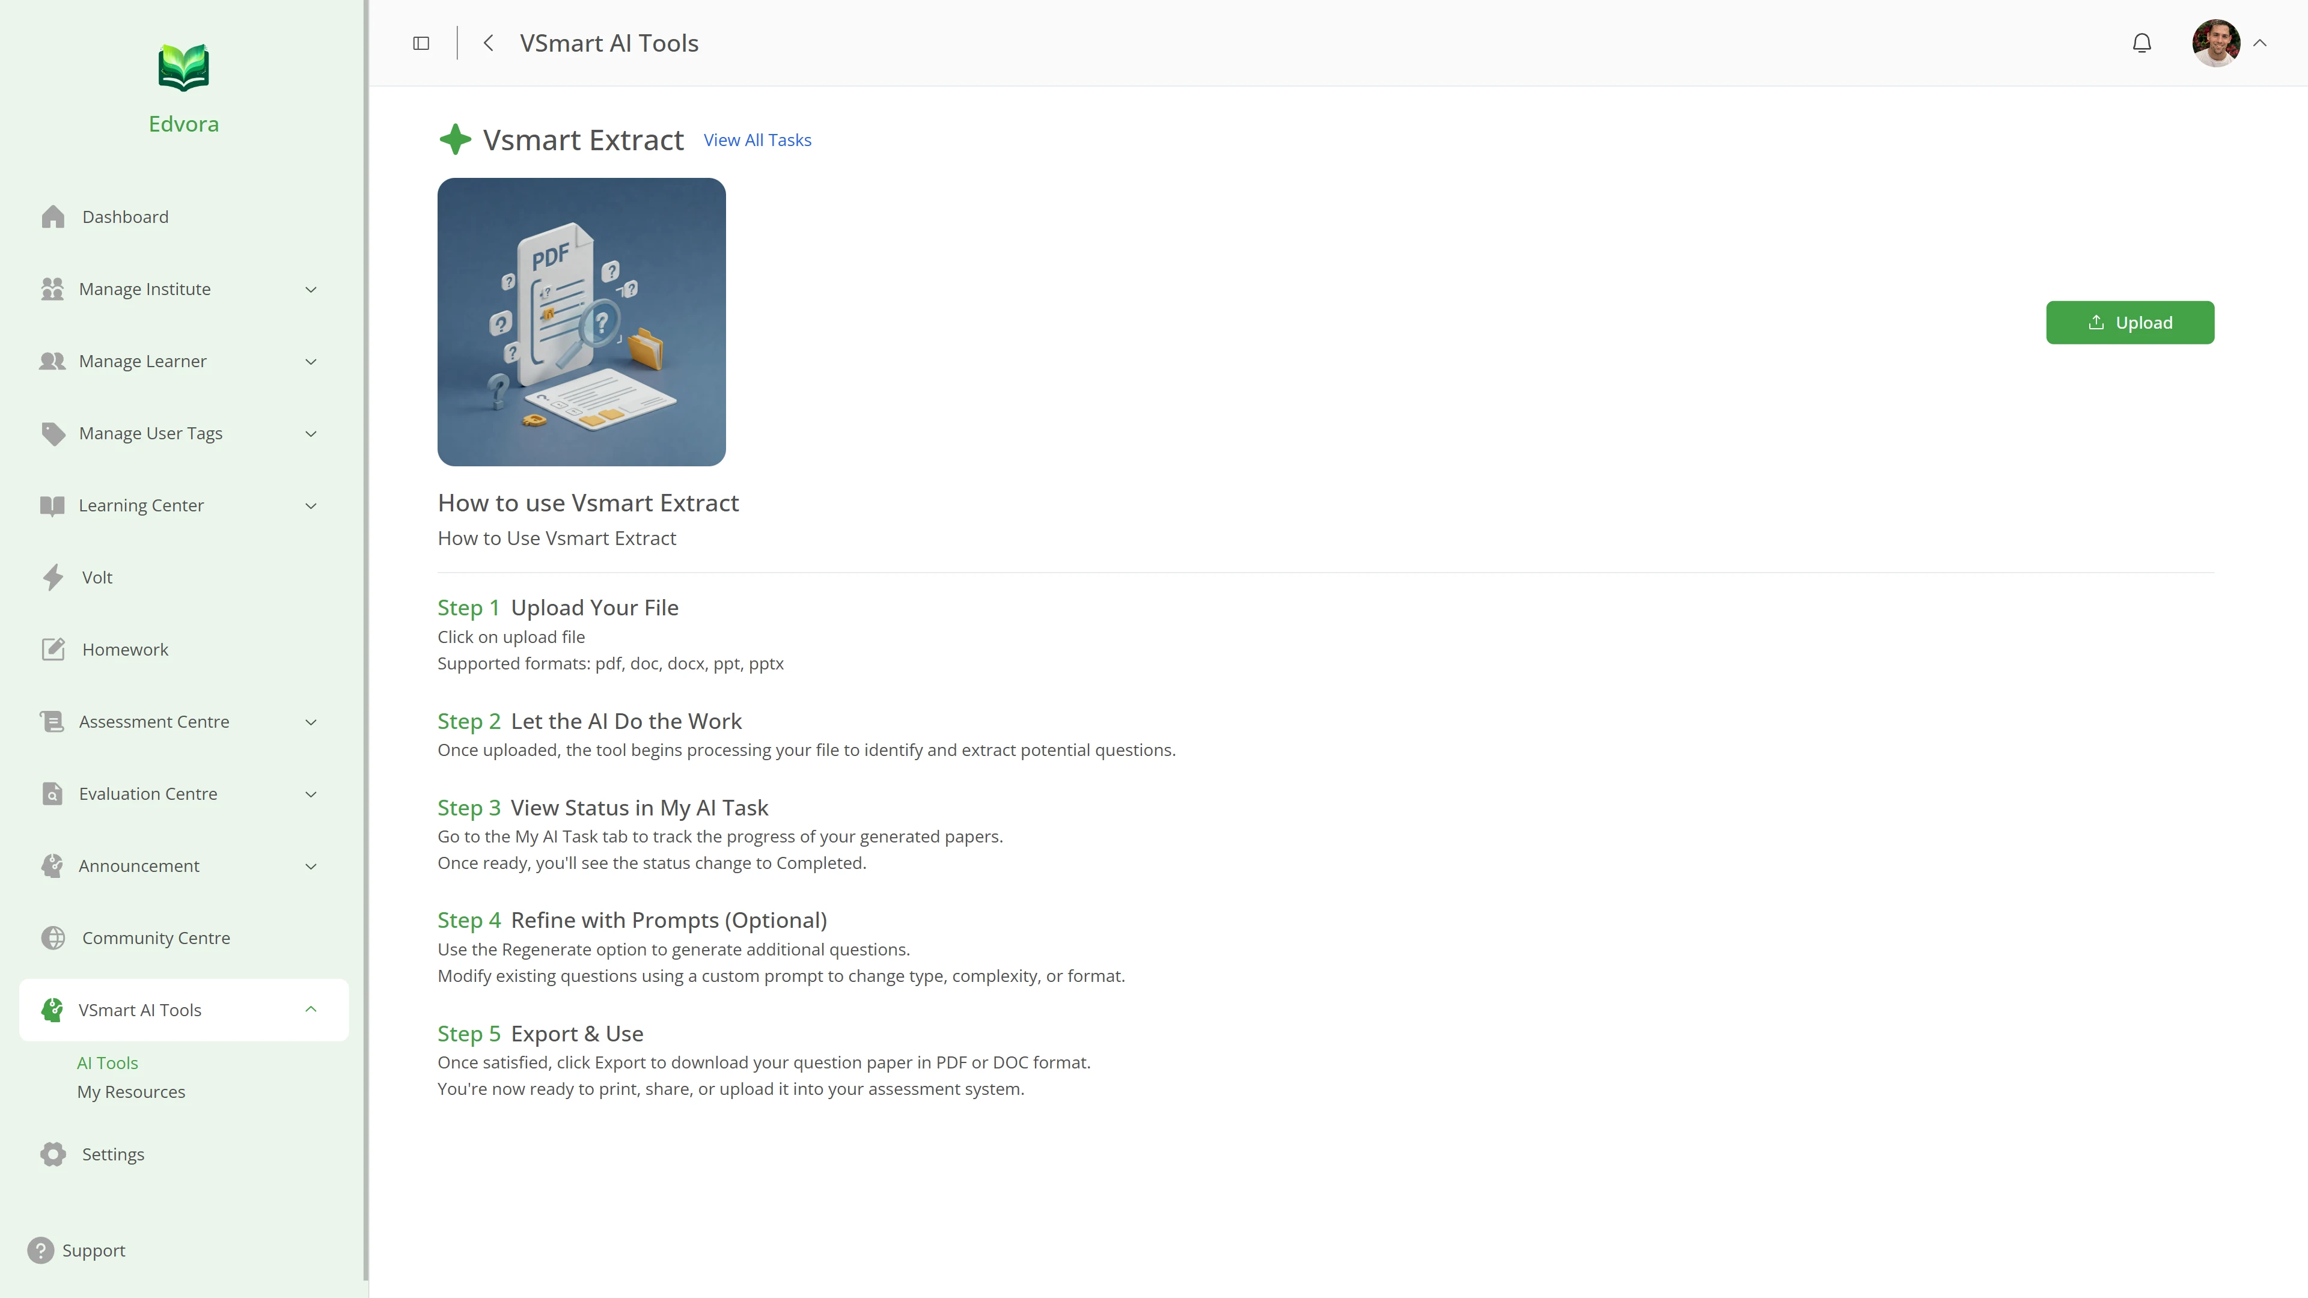The image size is (2308, 1298).
Task: Toggle the sidebar panel icon
Action: click(x=421, y=43)
